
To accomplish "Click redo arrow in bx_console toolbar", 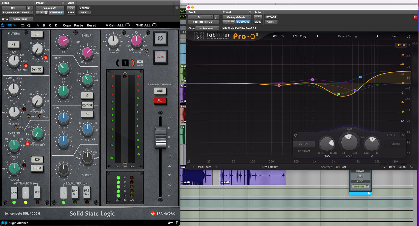I will [x=29, y=25].
